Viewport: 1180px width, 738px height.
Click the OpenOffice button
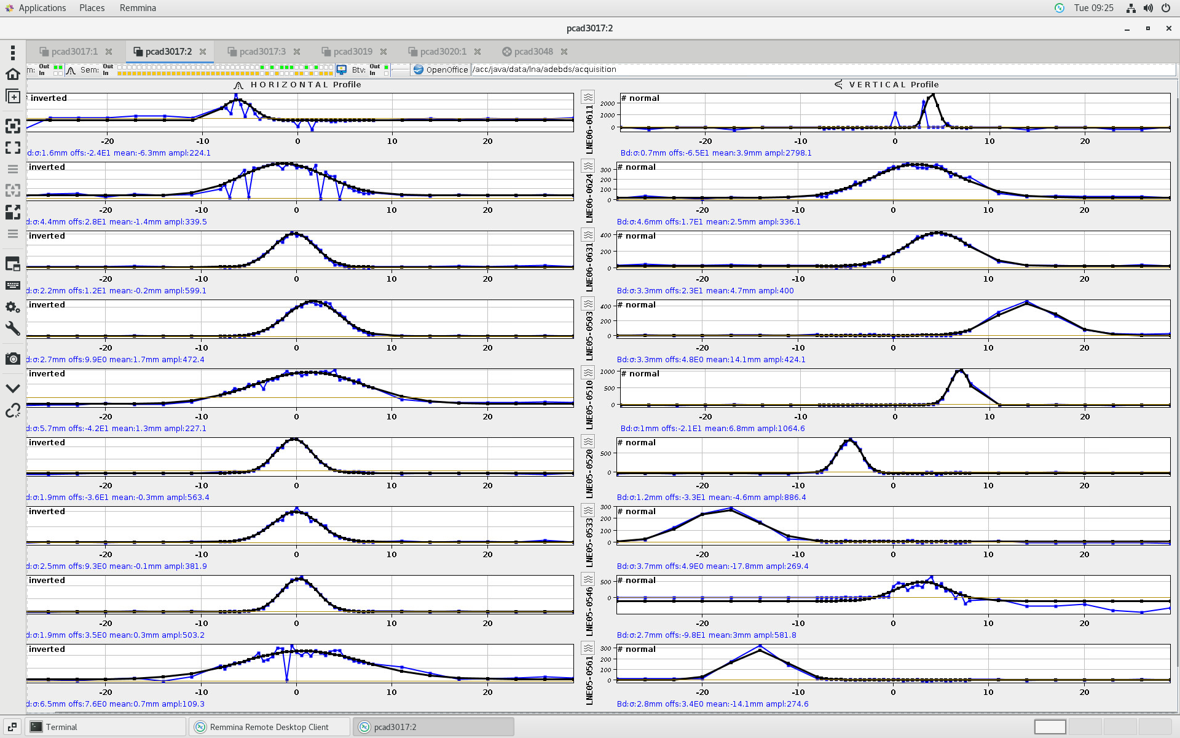coord(440,69)
